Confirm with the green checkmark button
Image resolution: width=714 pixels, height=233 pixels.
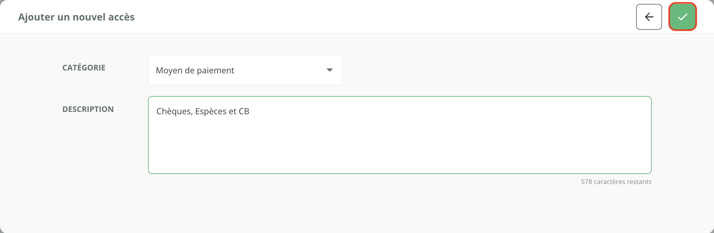[683, 17]
